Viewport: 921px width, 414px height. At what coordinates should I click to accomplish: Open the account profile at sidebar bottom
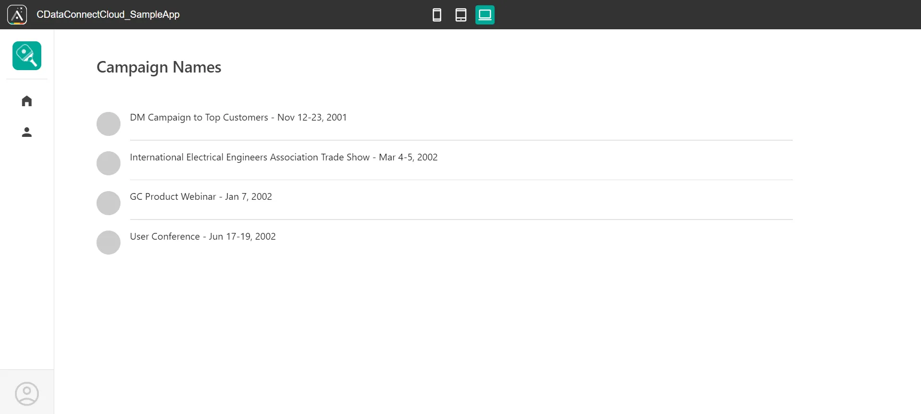27,393
